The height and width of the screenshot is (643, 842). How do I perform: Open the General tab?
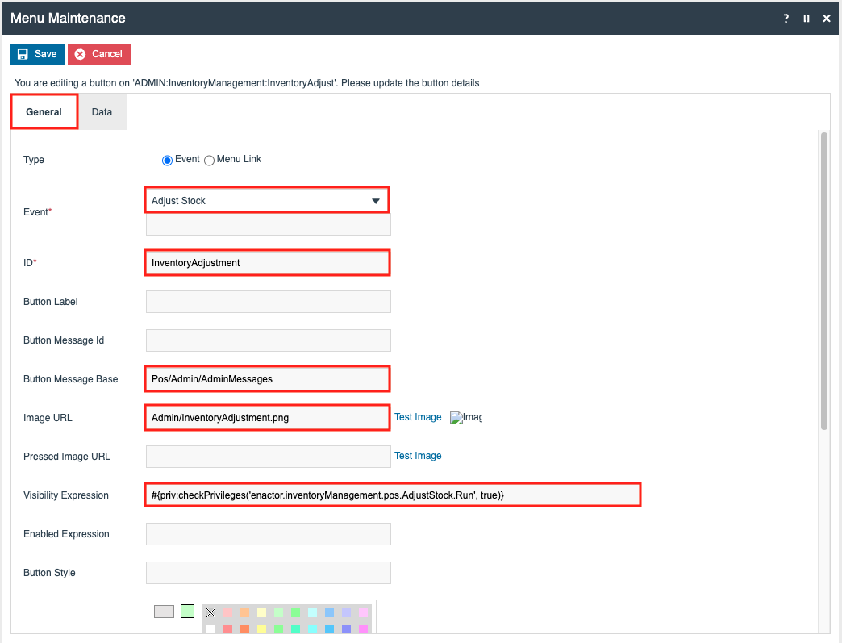click(x=44, y=112)
